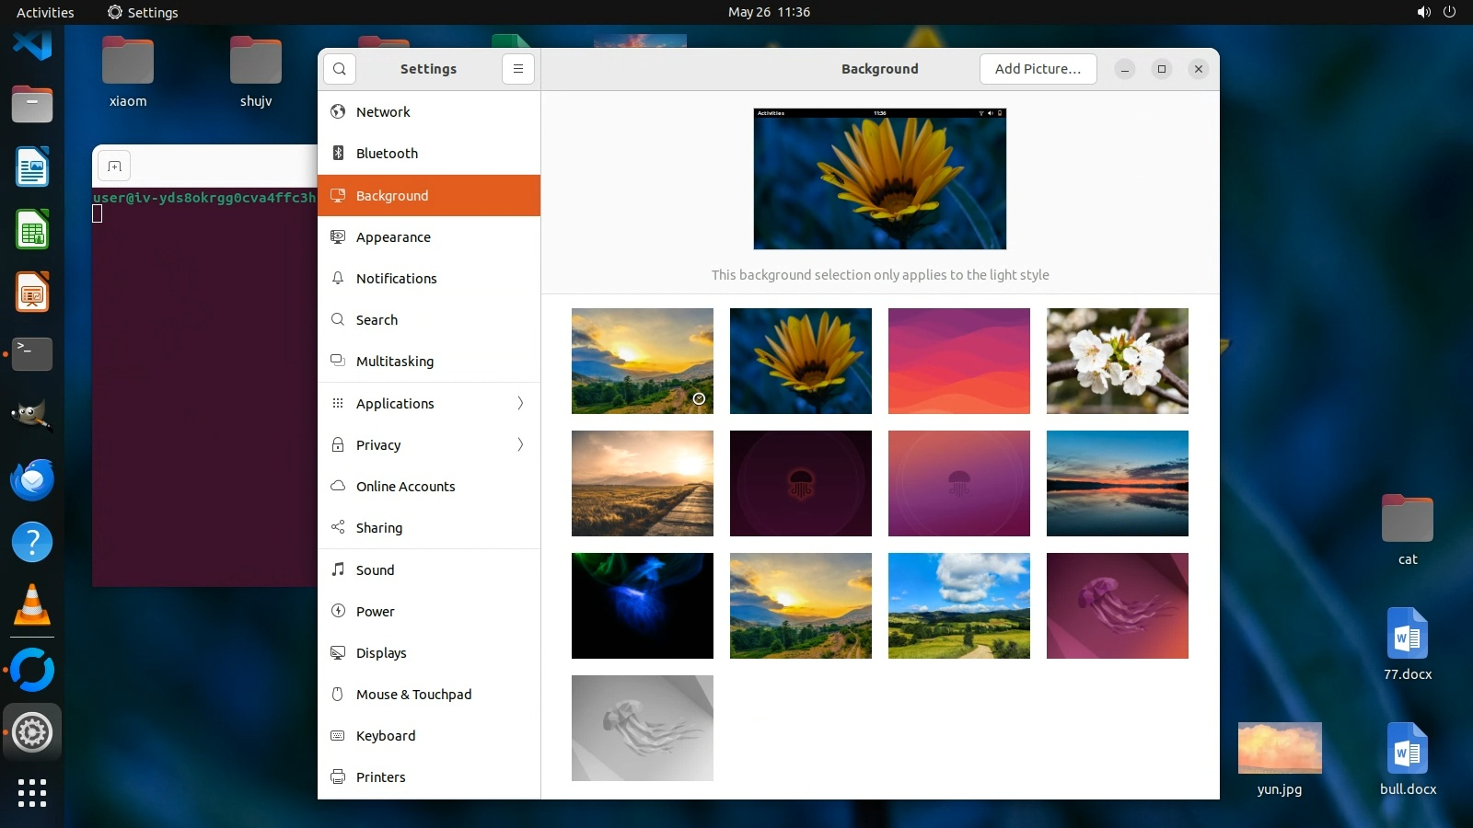Screen dimensions: 1473x828
Task: Expand the Privacy settings section
Action: (x=429, y=445)
